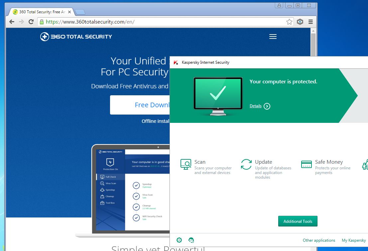Click the Offline installer link

coord(155,121)
